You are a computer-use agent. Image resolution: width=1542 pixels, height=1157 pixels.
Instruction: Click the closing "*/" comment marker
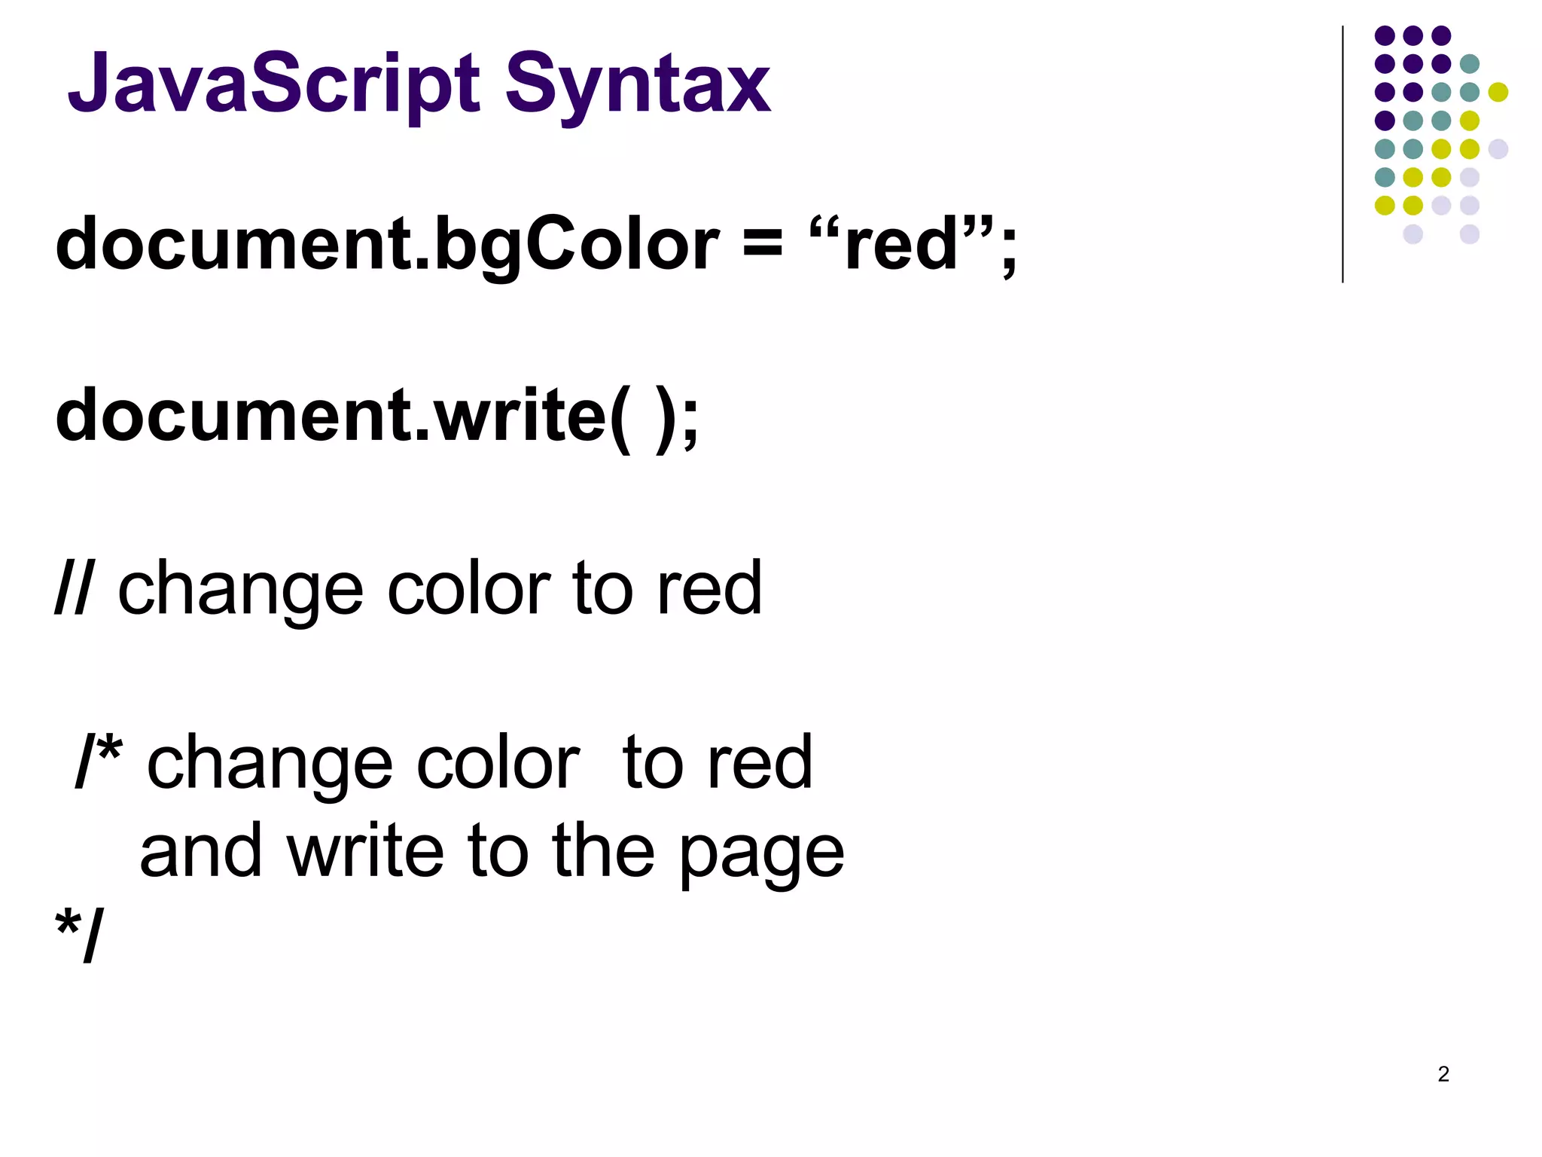79,934
